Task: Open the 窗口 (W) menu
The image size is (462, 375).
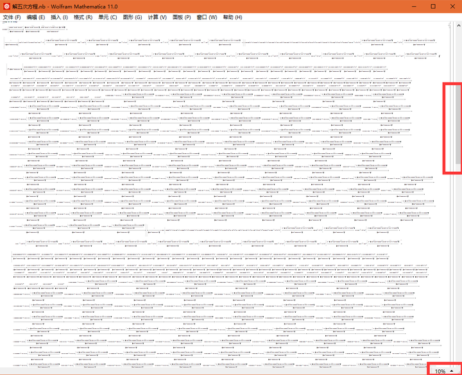Action: pyautogui.click(x=207, y=17)
